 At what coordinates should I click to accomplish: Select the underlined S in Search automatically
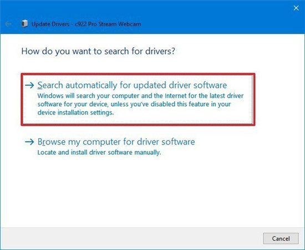(40, 86)
